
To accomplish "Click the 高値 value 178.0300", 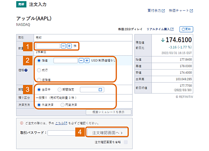I will tap(186, 66).
